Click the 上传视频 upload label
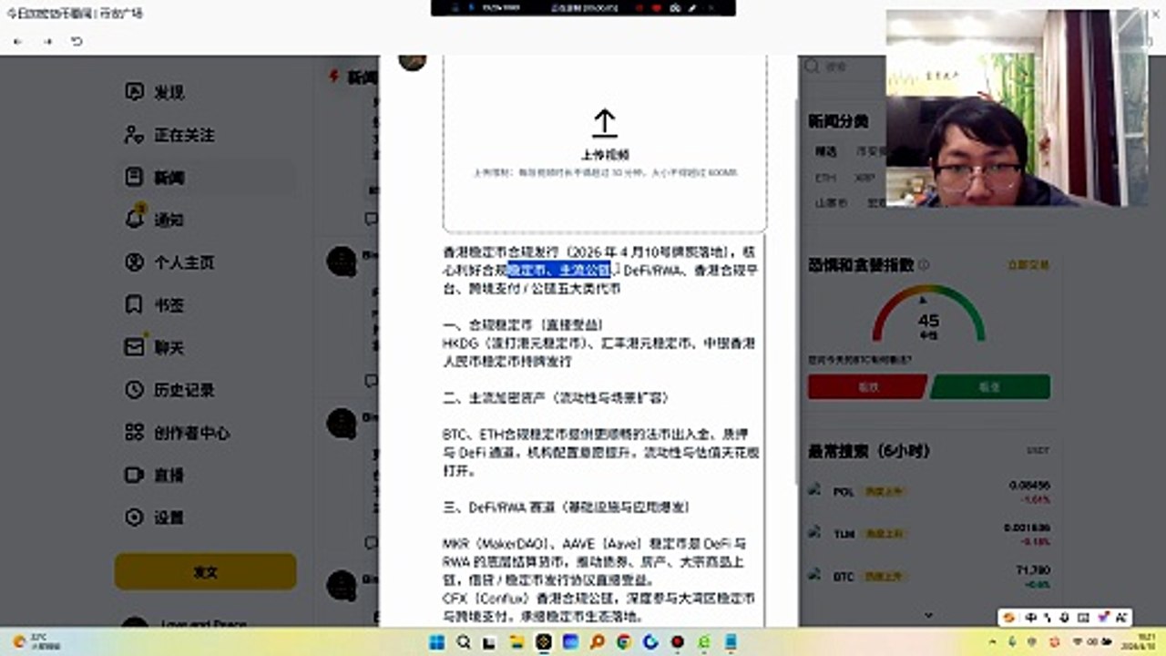Viewport: 1166px width, 656px height. pyautogui.click(x=605, y=154)
